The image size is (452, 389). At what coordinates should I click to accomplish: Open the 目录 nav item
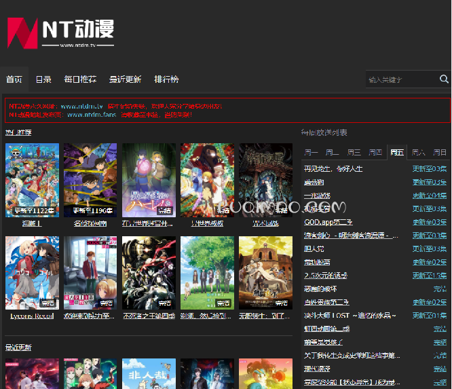(43, 79)
